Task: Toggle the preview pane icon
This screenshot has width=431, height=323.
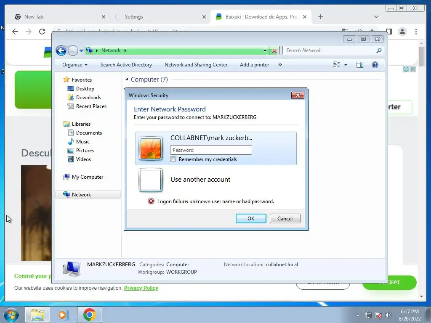Action: pos(360,65)
